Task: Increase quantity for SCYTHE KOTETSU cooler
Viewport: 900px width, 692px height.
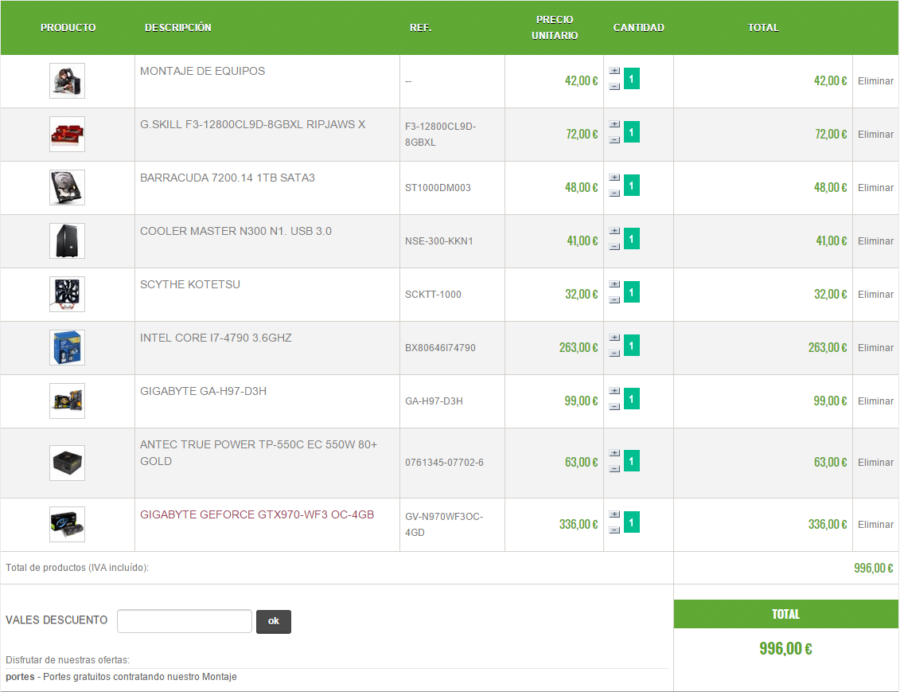Action: [x=614, y=284]
